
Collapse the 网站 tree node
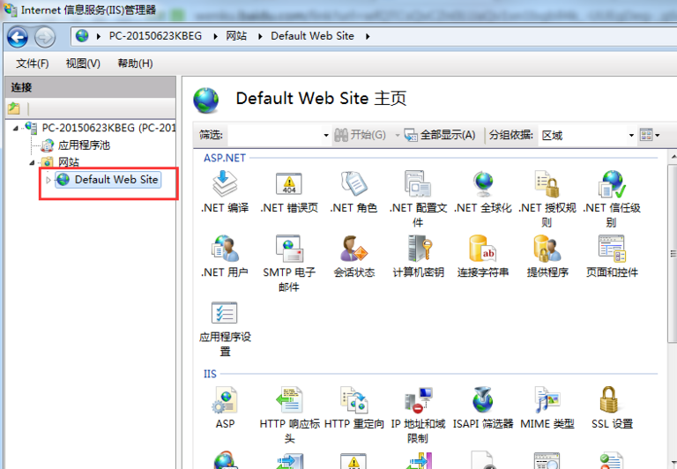(x=33, y=163)
